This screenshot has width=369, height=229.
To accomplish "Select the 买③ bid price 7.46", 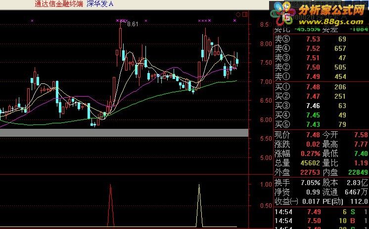I will click(313, 106).
